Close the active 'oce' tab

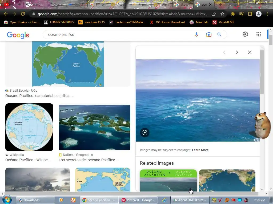210,5
